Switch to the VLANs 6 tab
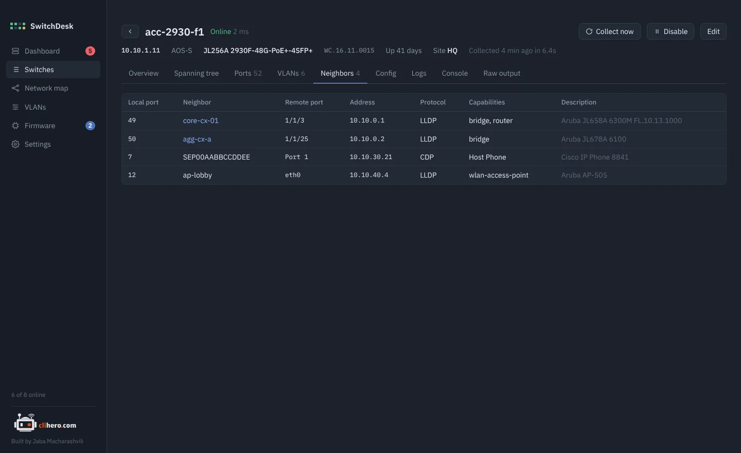Screen dimensions: 741x453 point(291,73)
